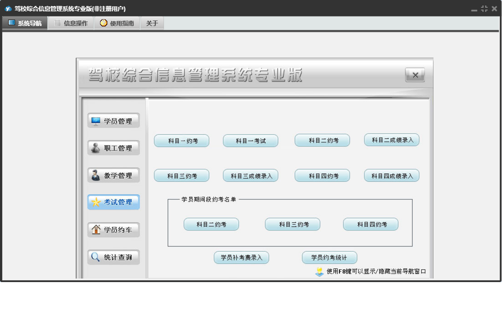Open second-row 科目四约考 button

click(x=322, y=176)
